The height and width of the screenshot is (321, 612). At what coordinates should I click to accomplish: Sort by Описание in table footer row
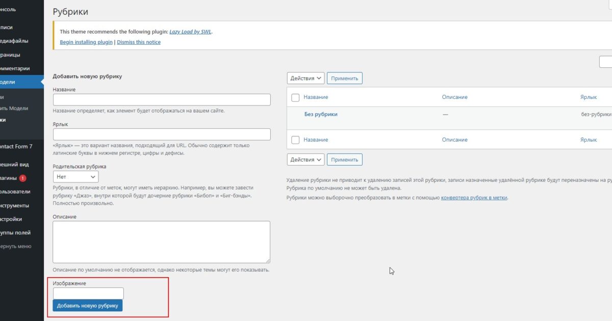click(455, 140)
